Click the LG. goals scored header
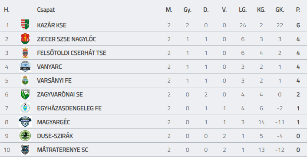The width and height of the screenshot is (307, 157). click(x=243, y=10)
